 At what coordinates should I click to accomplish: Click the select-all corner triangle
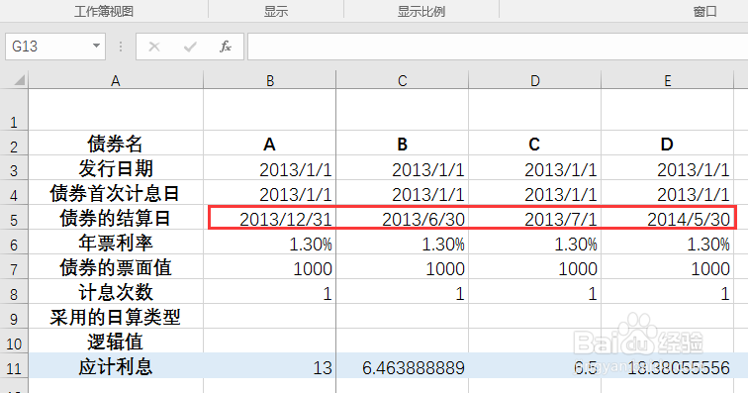19,80
